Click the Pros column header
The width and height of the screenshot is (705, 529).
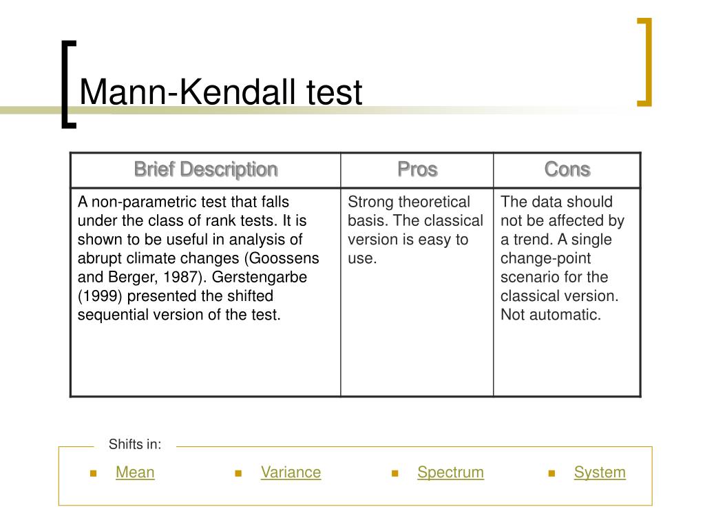417,170
